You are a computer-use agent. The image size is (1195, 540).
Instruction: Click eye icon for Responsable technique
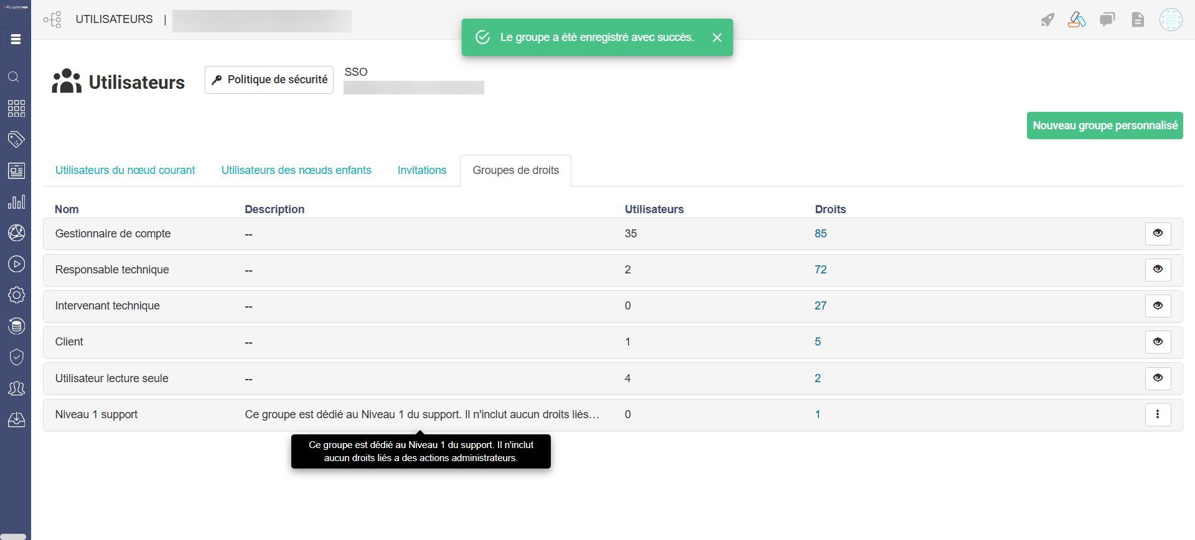pyautogui.click(x=1158, y=270)
